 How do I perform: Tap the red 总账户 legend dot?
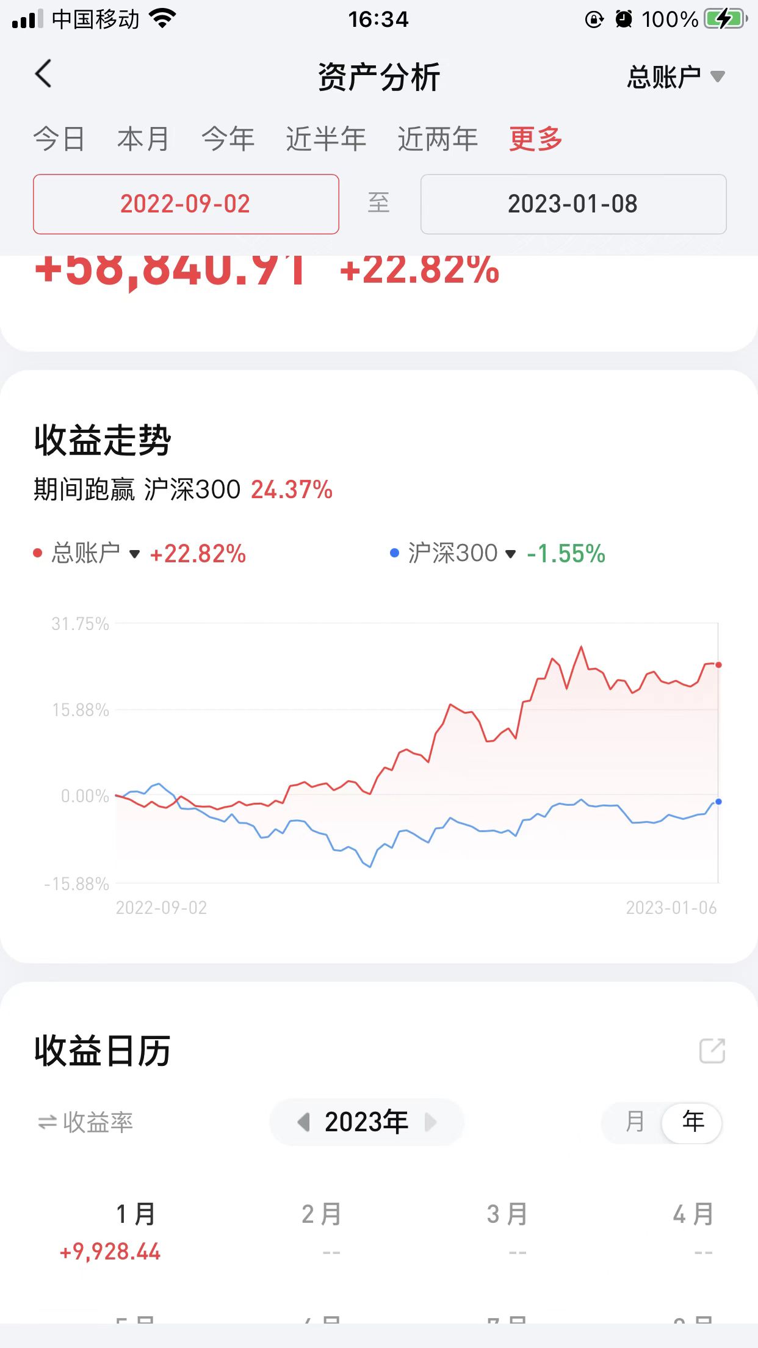click(38, 553)
